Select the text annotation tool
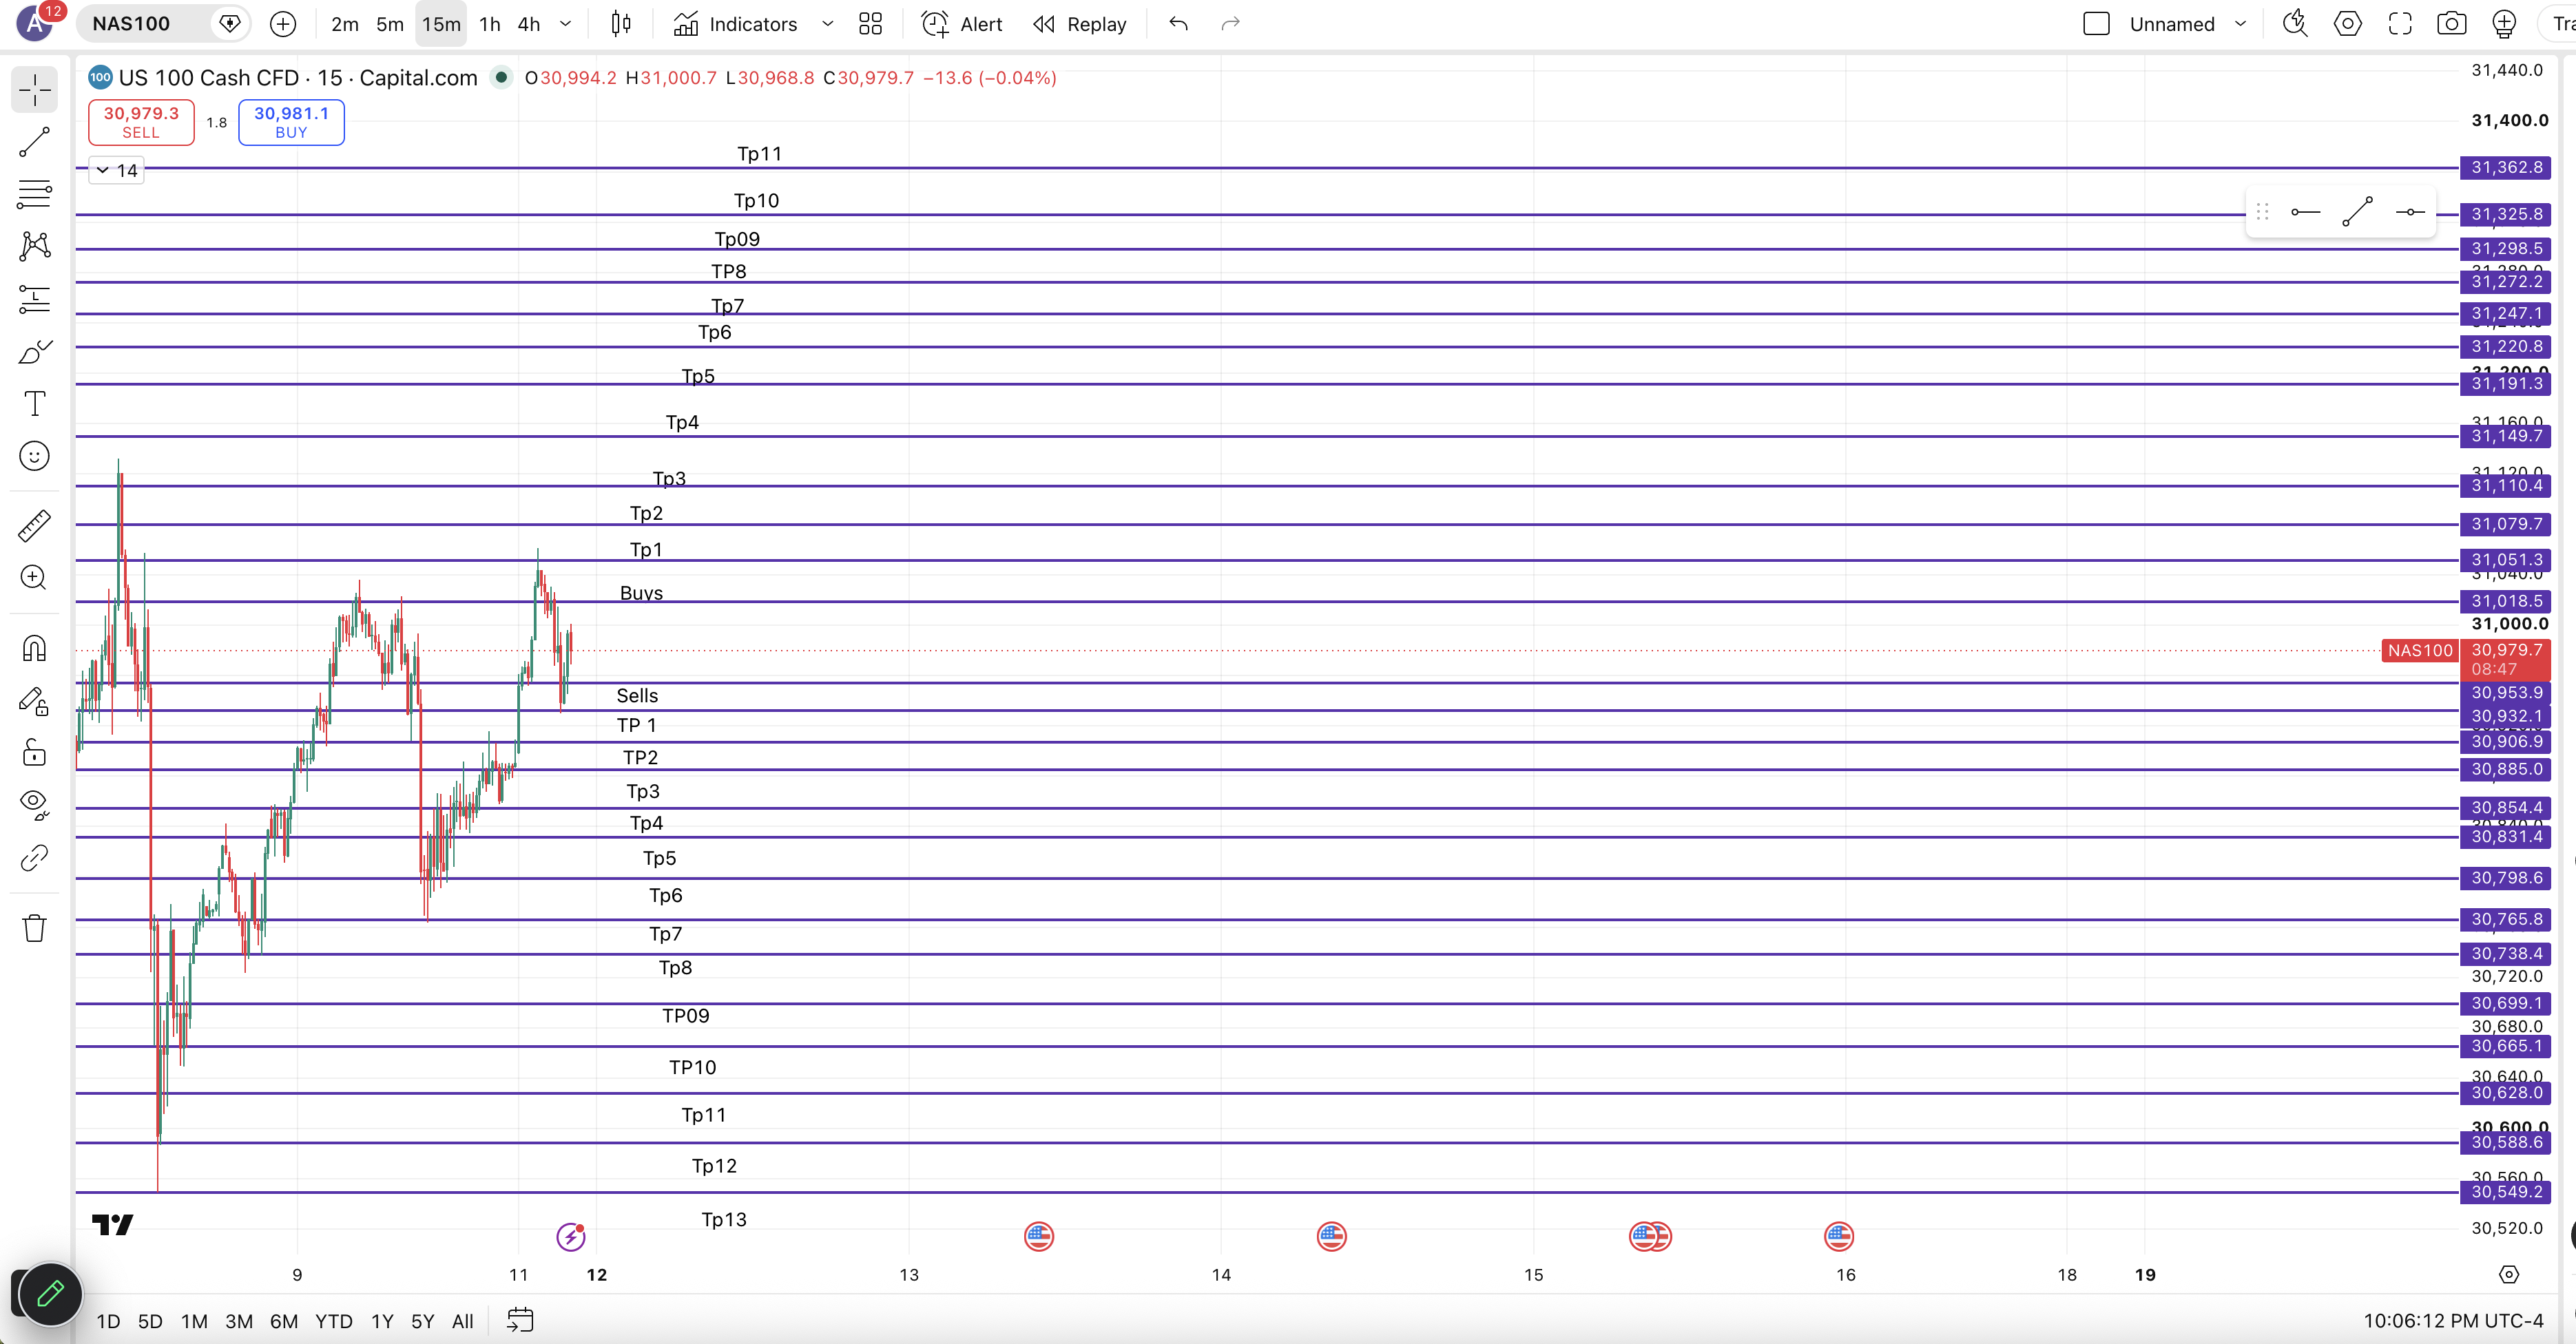The height and width of the screenshot is (1344, 2576). pos(34,404)
